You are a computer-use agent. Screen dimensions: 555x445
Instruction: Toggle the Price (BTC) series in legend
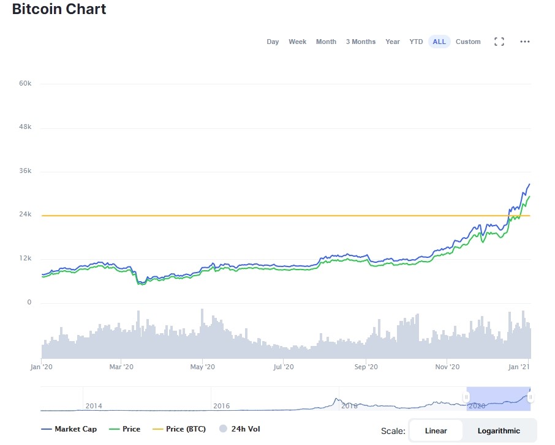179,429
